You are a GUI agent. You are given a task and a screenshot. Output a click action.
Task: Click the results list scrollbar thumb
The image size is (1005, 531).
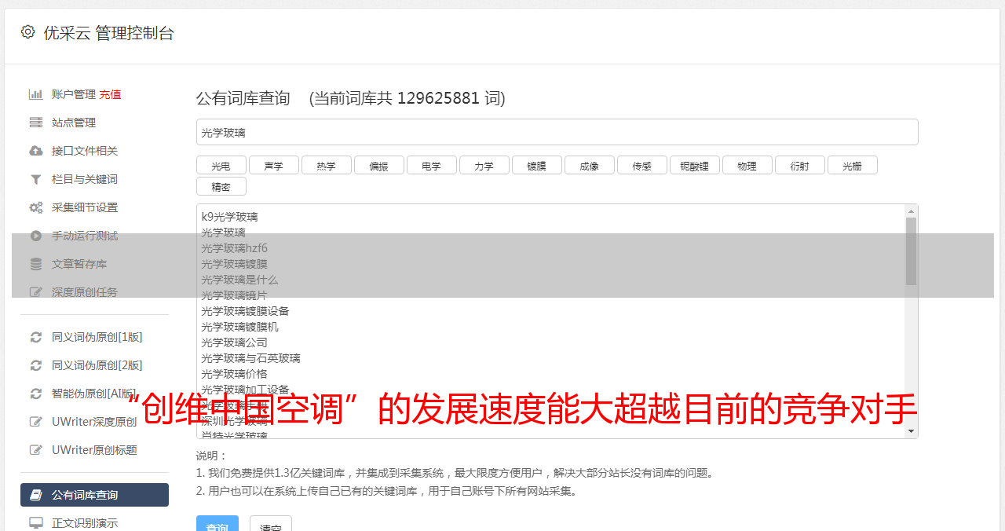(911, 251)
